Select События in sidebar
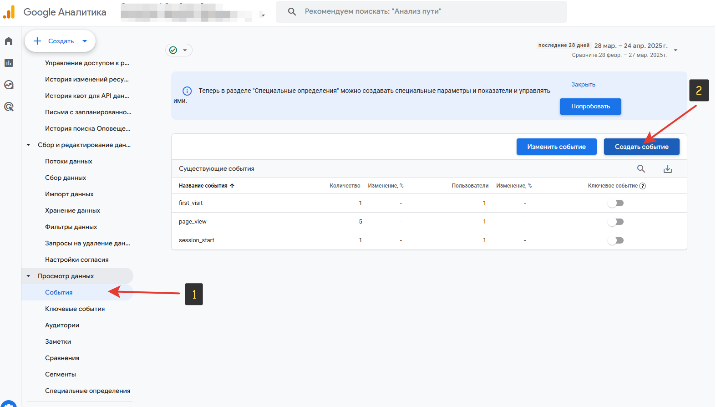Image resolution: width=716 pixels, height=407 pixels. (59, 292)
